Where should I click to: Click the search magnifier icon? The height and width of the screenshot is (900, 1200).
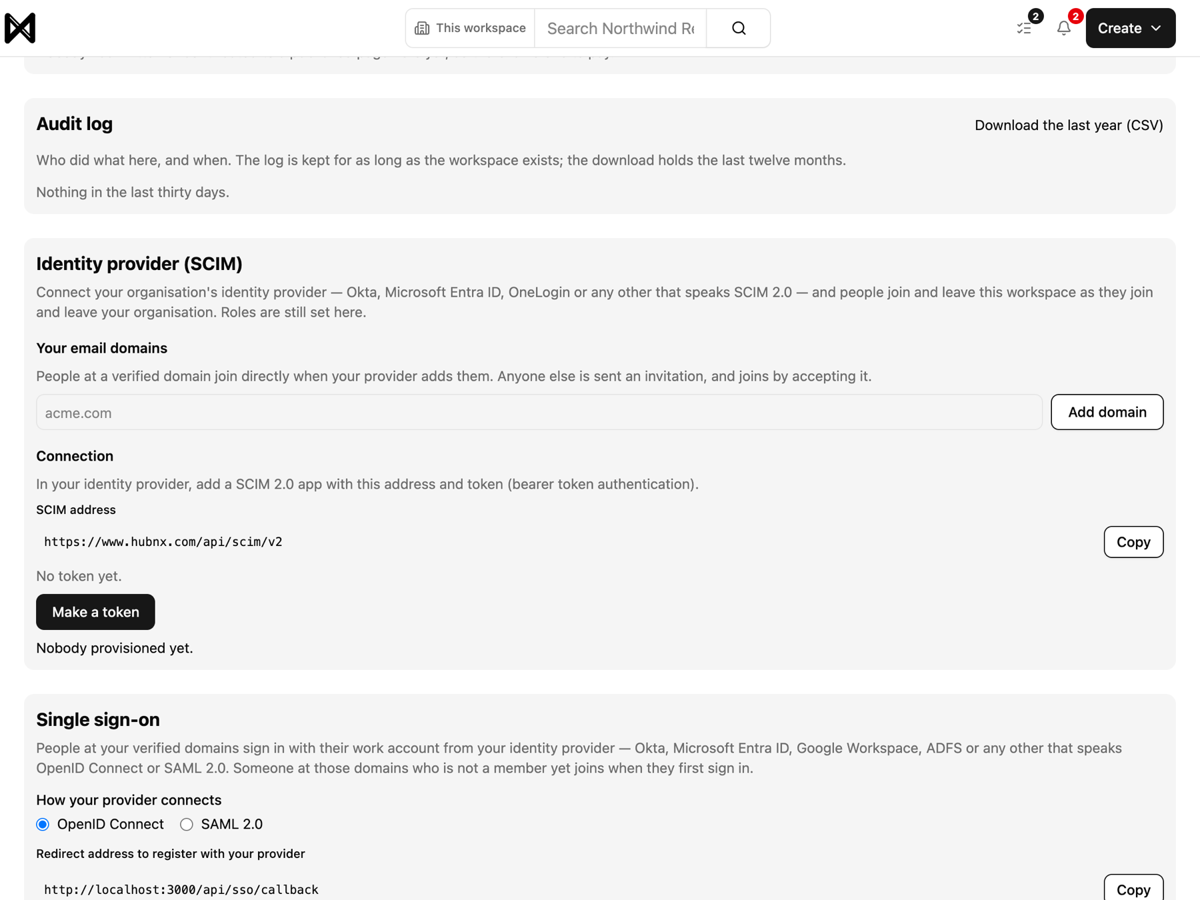(739, 28)
